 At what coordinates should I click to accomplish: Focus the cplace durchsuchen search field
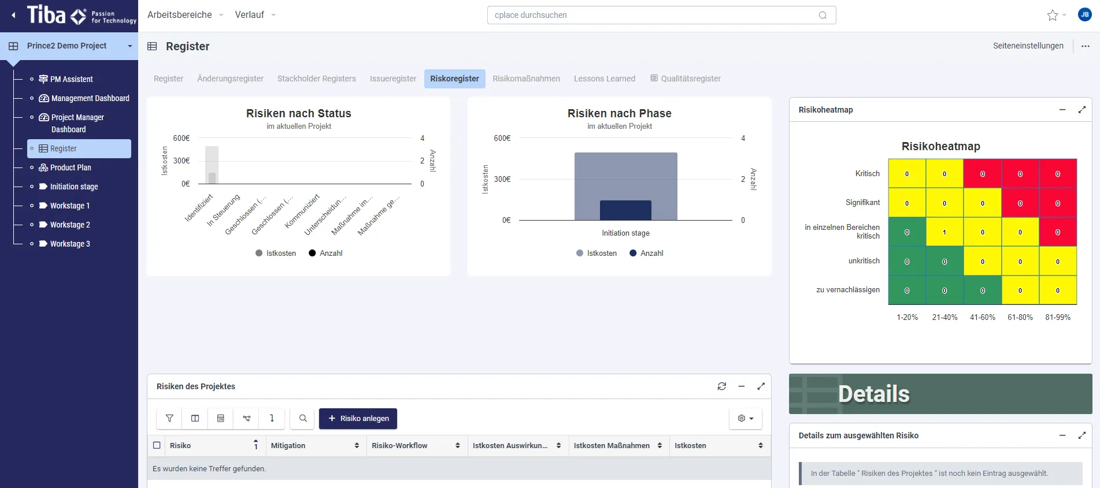click(x=661, y=15)
